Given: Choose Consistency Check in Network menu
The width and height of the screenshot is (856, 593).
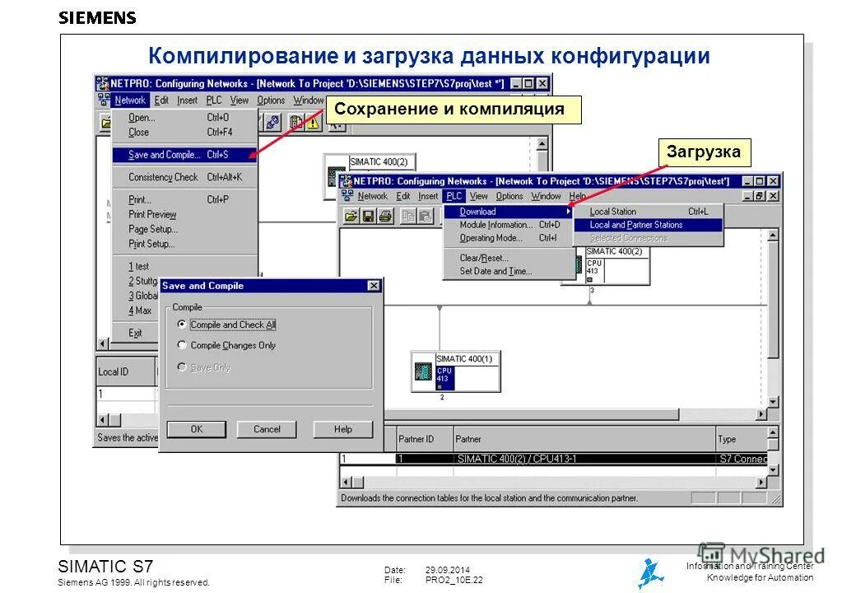Looking at the screenshot, I should [x=184, y=177].
